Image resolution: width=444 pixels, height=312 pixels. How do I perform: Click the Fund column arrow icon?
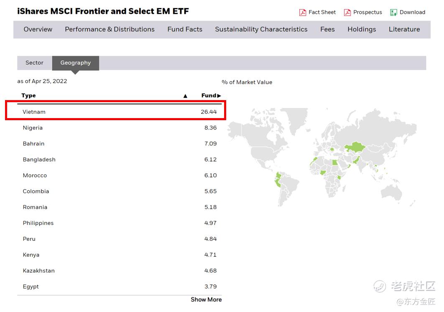tap(219, 96)
